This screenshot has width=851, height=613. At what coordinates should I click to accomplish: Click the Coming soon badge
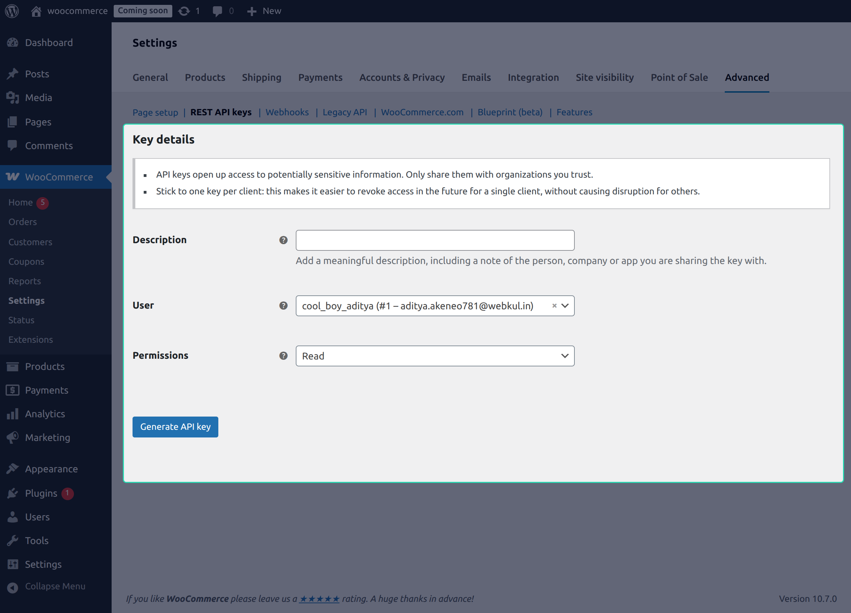click(143, 11)
